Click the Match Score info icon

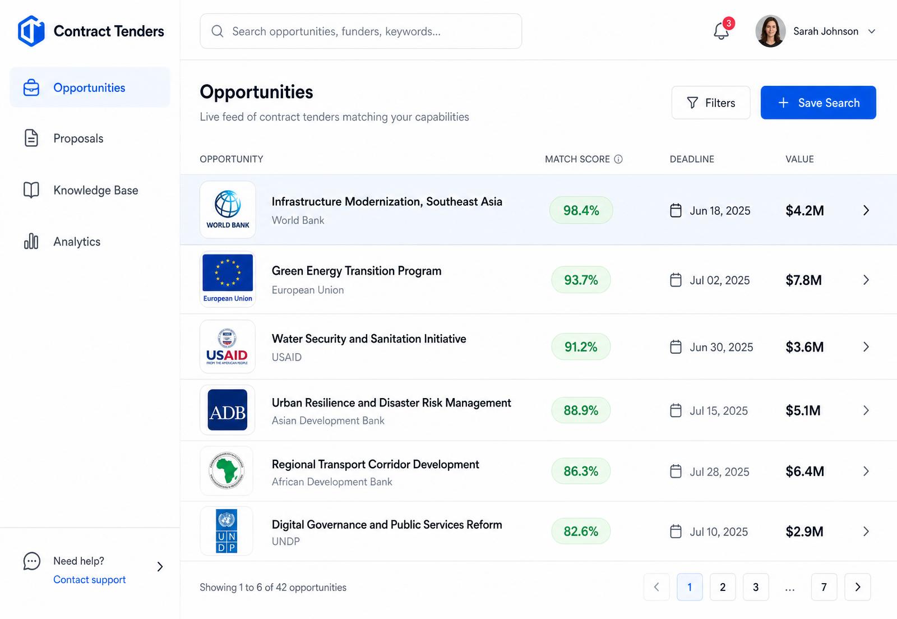click(x=618, y=159)
